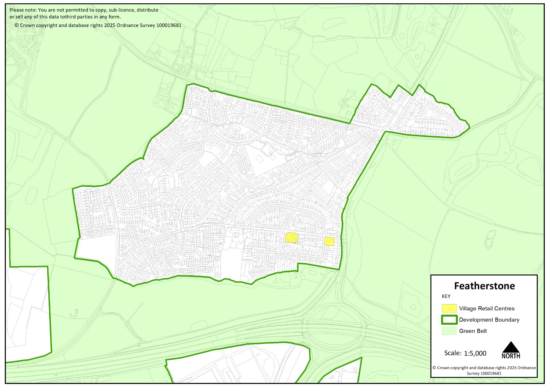549x388 pixels.
Task: Click the Crown copyright text inside legend box
Action: (x=484, y=371)
